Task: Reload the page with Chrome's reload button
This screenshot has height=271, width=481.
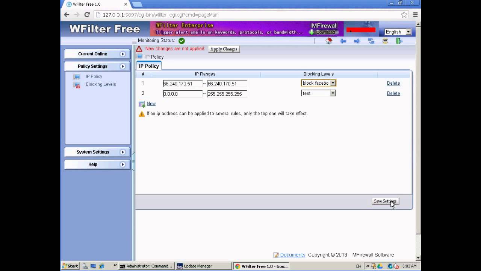Action: [x=87, y=15]
